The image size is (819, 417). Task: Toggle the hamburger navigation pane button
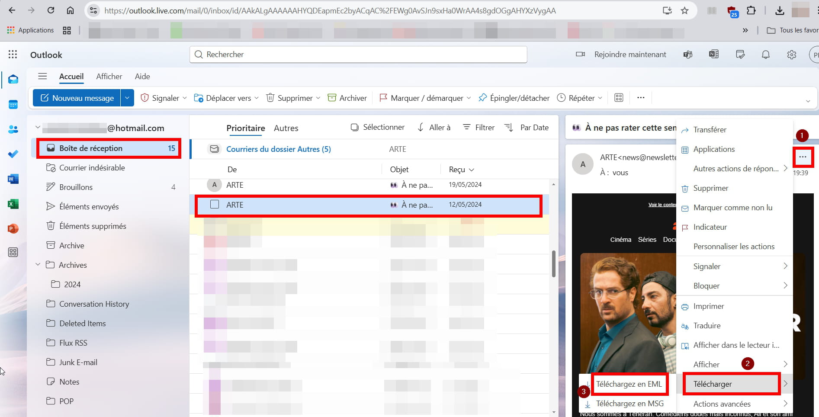pyautogui.click(x=42, y=77)
